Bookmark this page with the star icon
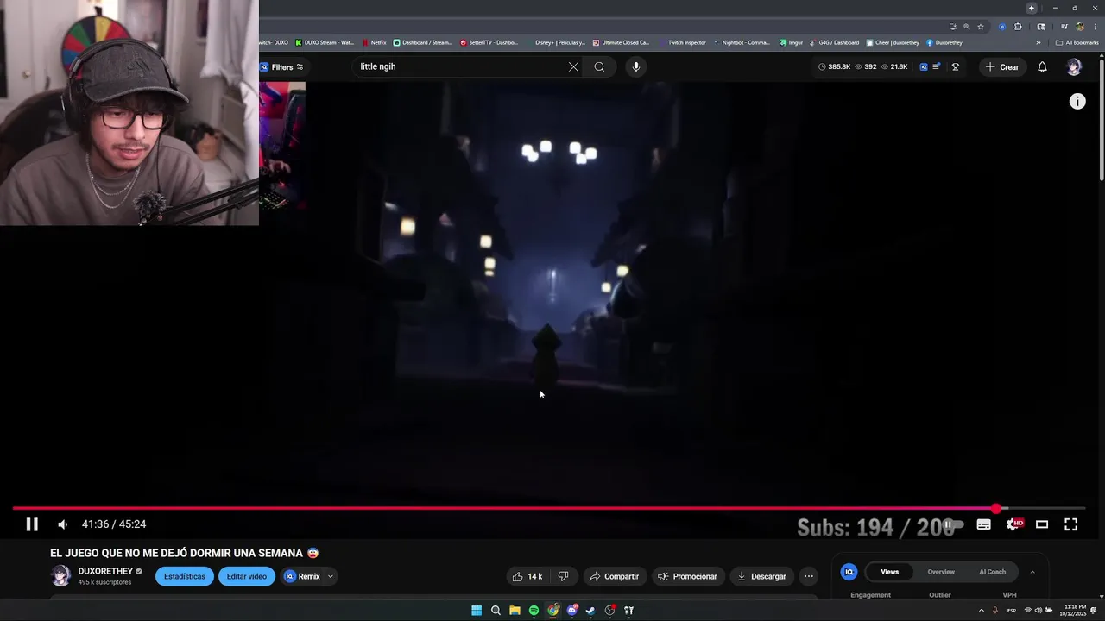The image size is (1105, 621). 981,27
